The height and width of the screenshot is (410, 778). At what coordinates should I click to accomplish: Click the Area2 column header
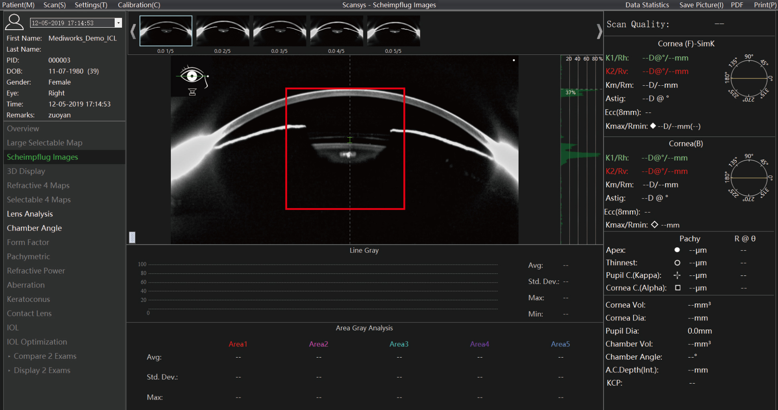pos(318,344)
